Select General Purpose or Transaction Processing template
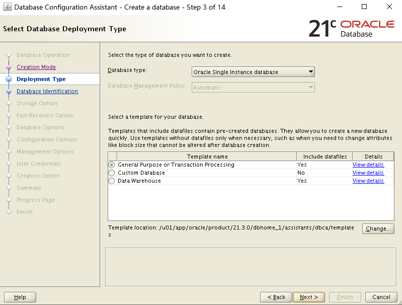This screenshot has width=402, height=305. click(112, 165)
